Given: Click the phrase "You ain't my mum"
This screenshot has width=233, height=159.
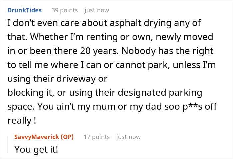Looking at the screenshot, I should coord(76,106).
